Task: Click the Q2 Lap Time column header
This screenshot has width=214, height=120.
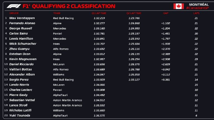Action: 134,13
